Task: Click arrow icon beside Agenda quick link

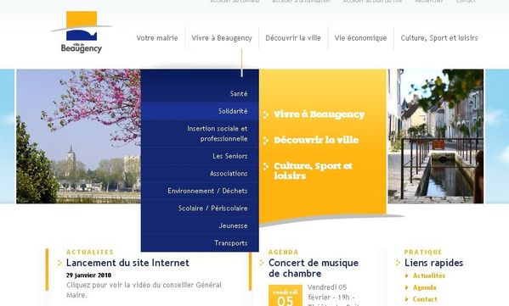Action: pos(407,287)
